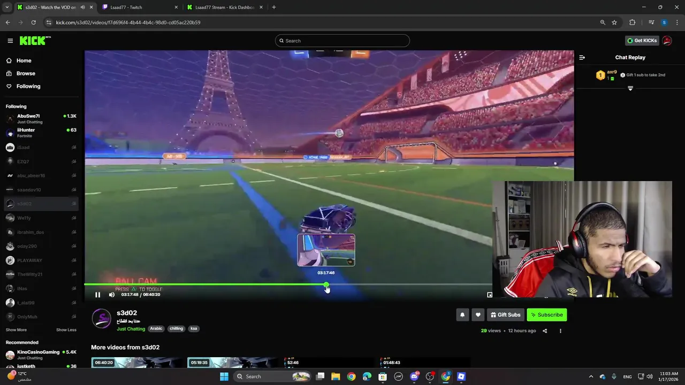Open Discord from the taskbar
This screenshot has height=385, width=685.
pos(414,376)
